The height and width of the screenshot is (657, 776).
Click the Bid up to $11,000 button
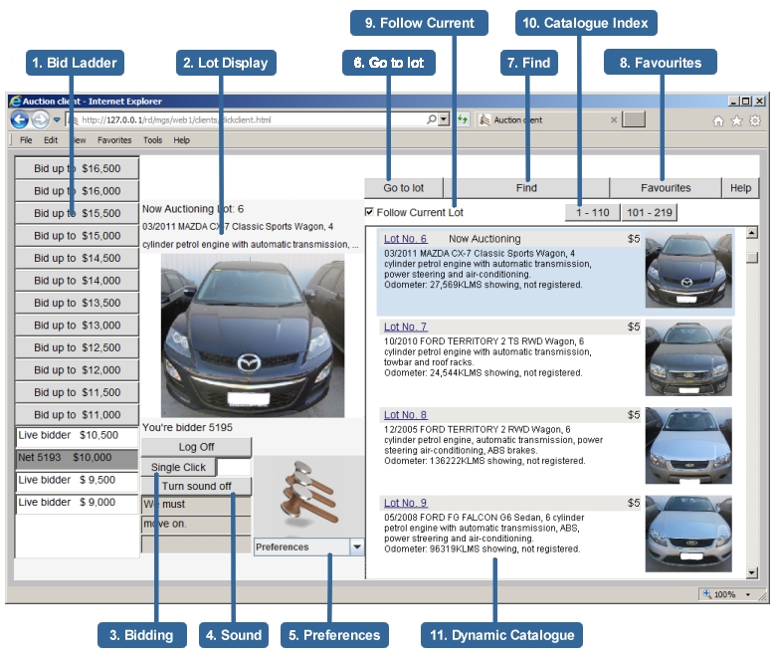click(x=77, y=415)
